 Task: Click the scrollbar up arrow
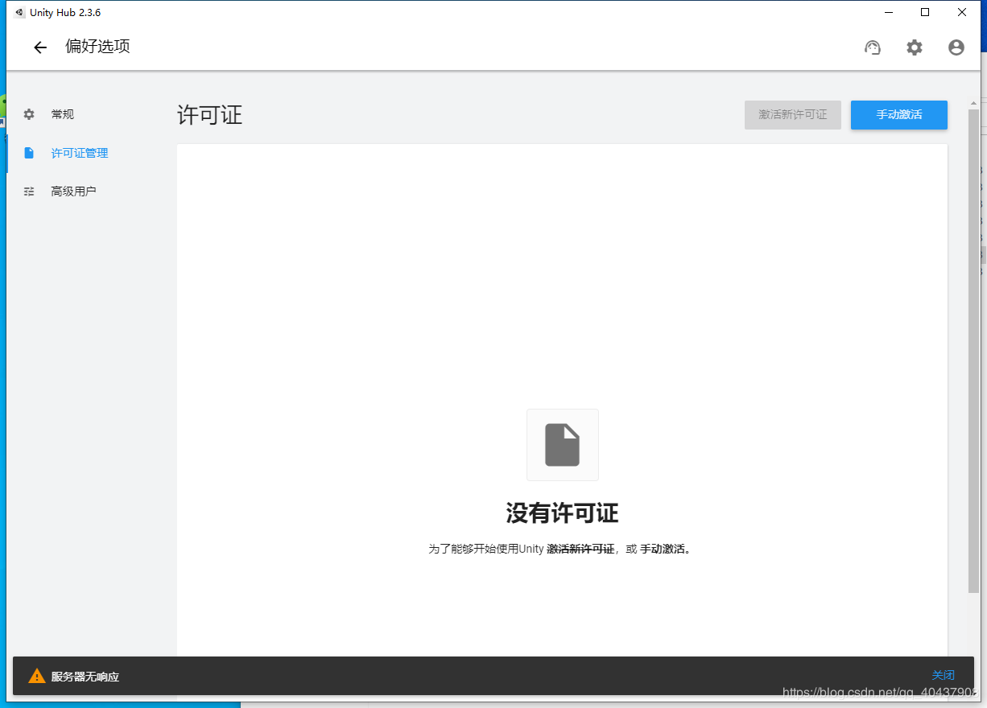973,103
